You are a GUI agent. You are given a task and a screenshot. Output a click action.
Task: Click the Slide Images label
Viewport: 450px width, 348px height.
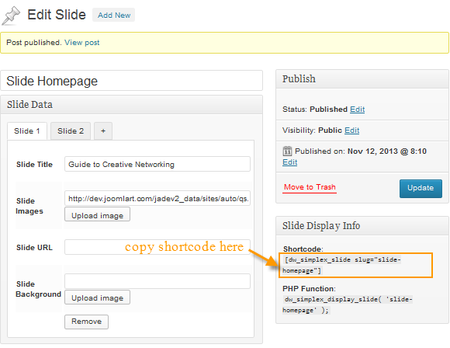tap(29, 206)
